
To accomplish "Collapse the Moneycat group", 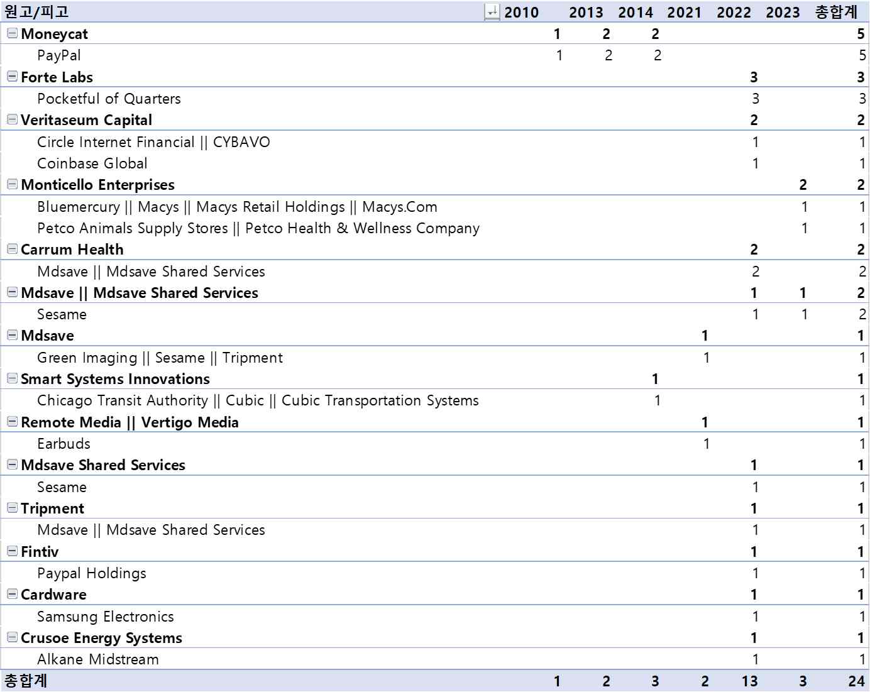I will (12, 33).
